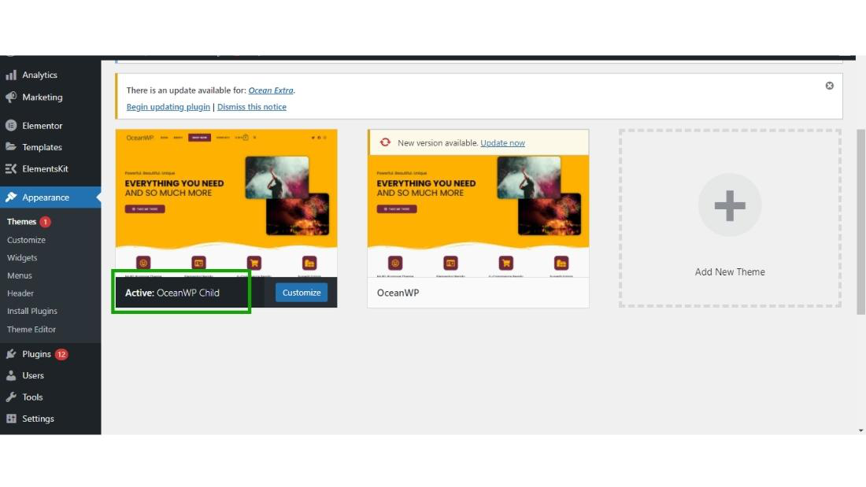Click Dismiss this notice link

[x=252, y=106]
